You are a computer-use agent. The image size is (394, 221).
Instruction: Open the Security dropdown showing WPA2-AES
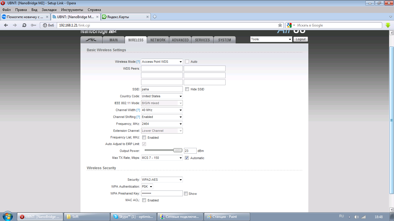point(162,180)
